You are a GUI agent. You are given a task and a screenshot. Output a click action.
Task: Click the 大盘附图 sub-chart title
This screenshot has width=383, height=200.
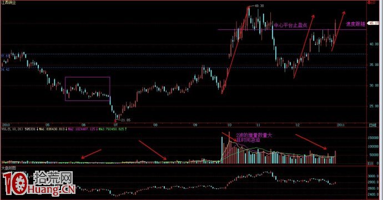coord(9,168)
